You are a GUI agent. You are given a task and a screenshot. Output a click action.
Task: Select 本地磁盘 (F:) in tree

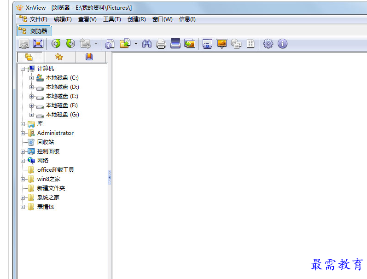[62, 105]
